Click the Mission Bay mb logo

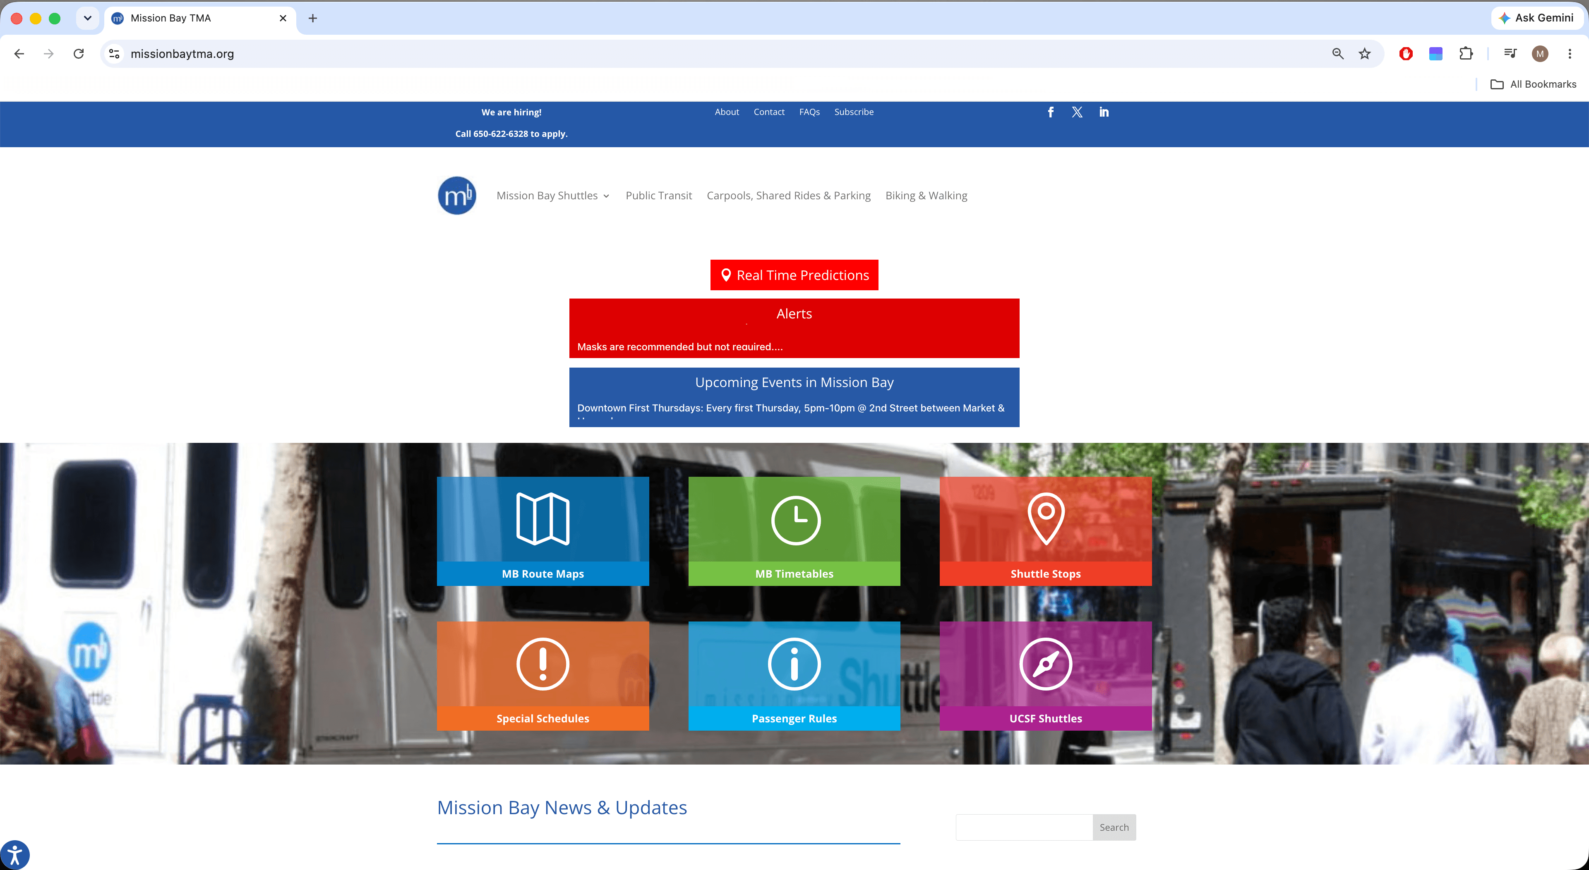tap(457, 196)
